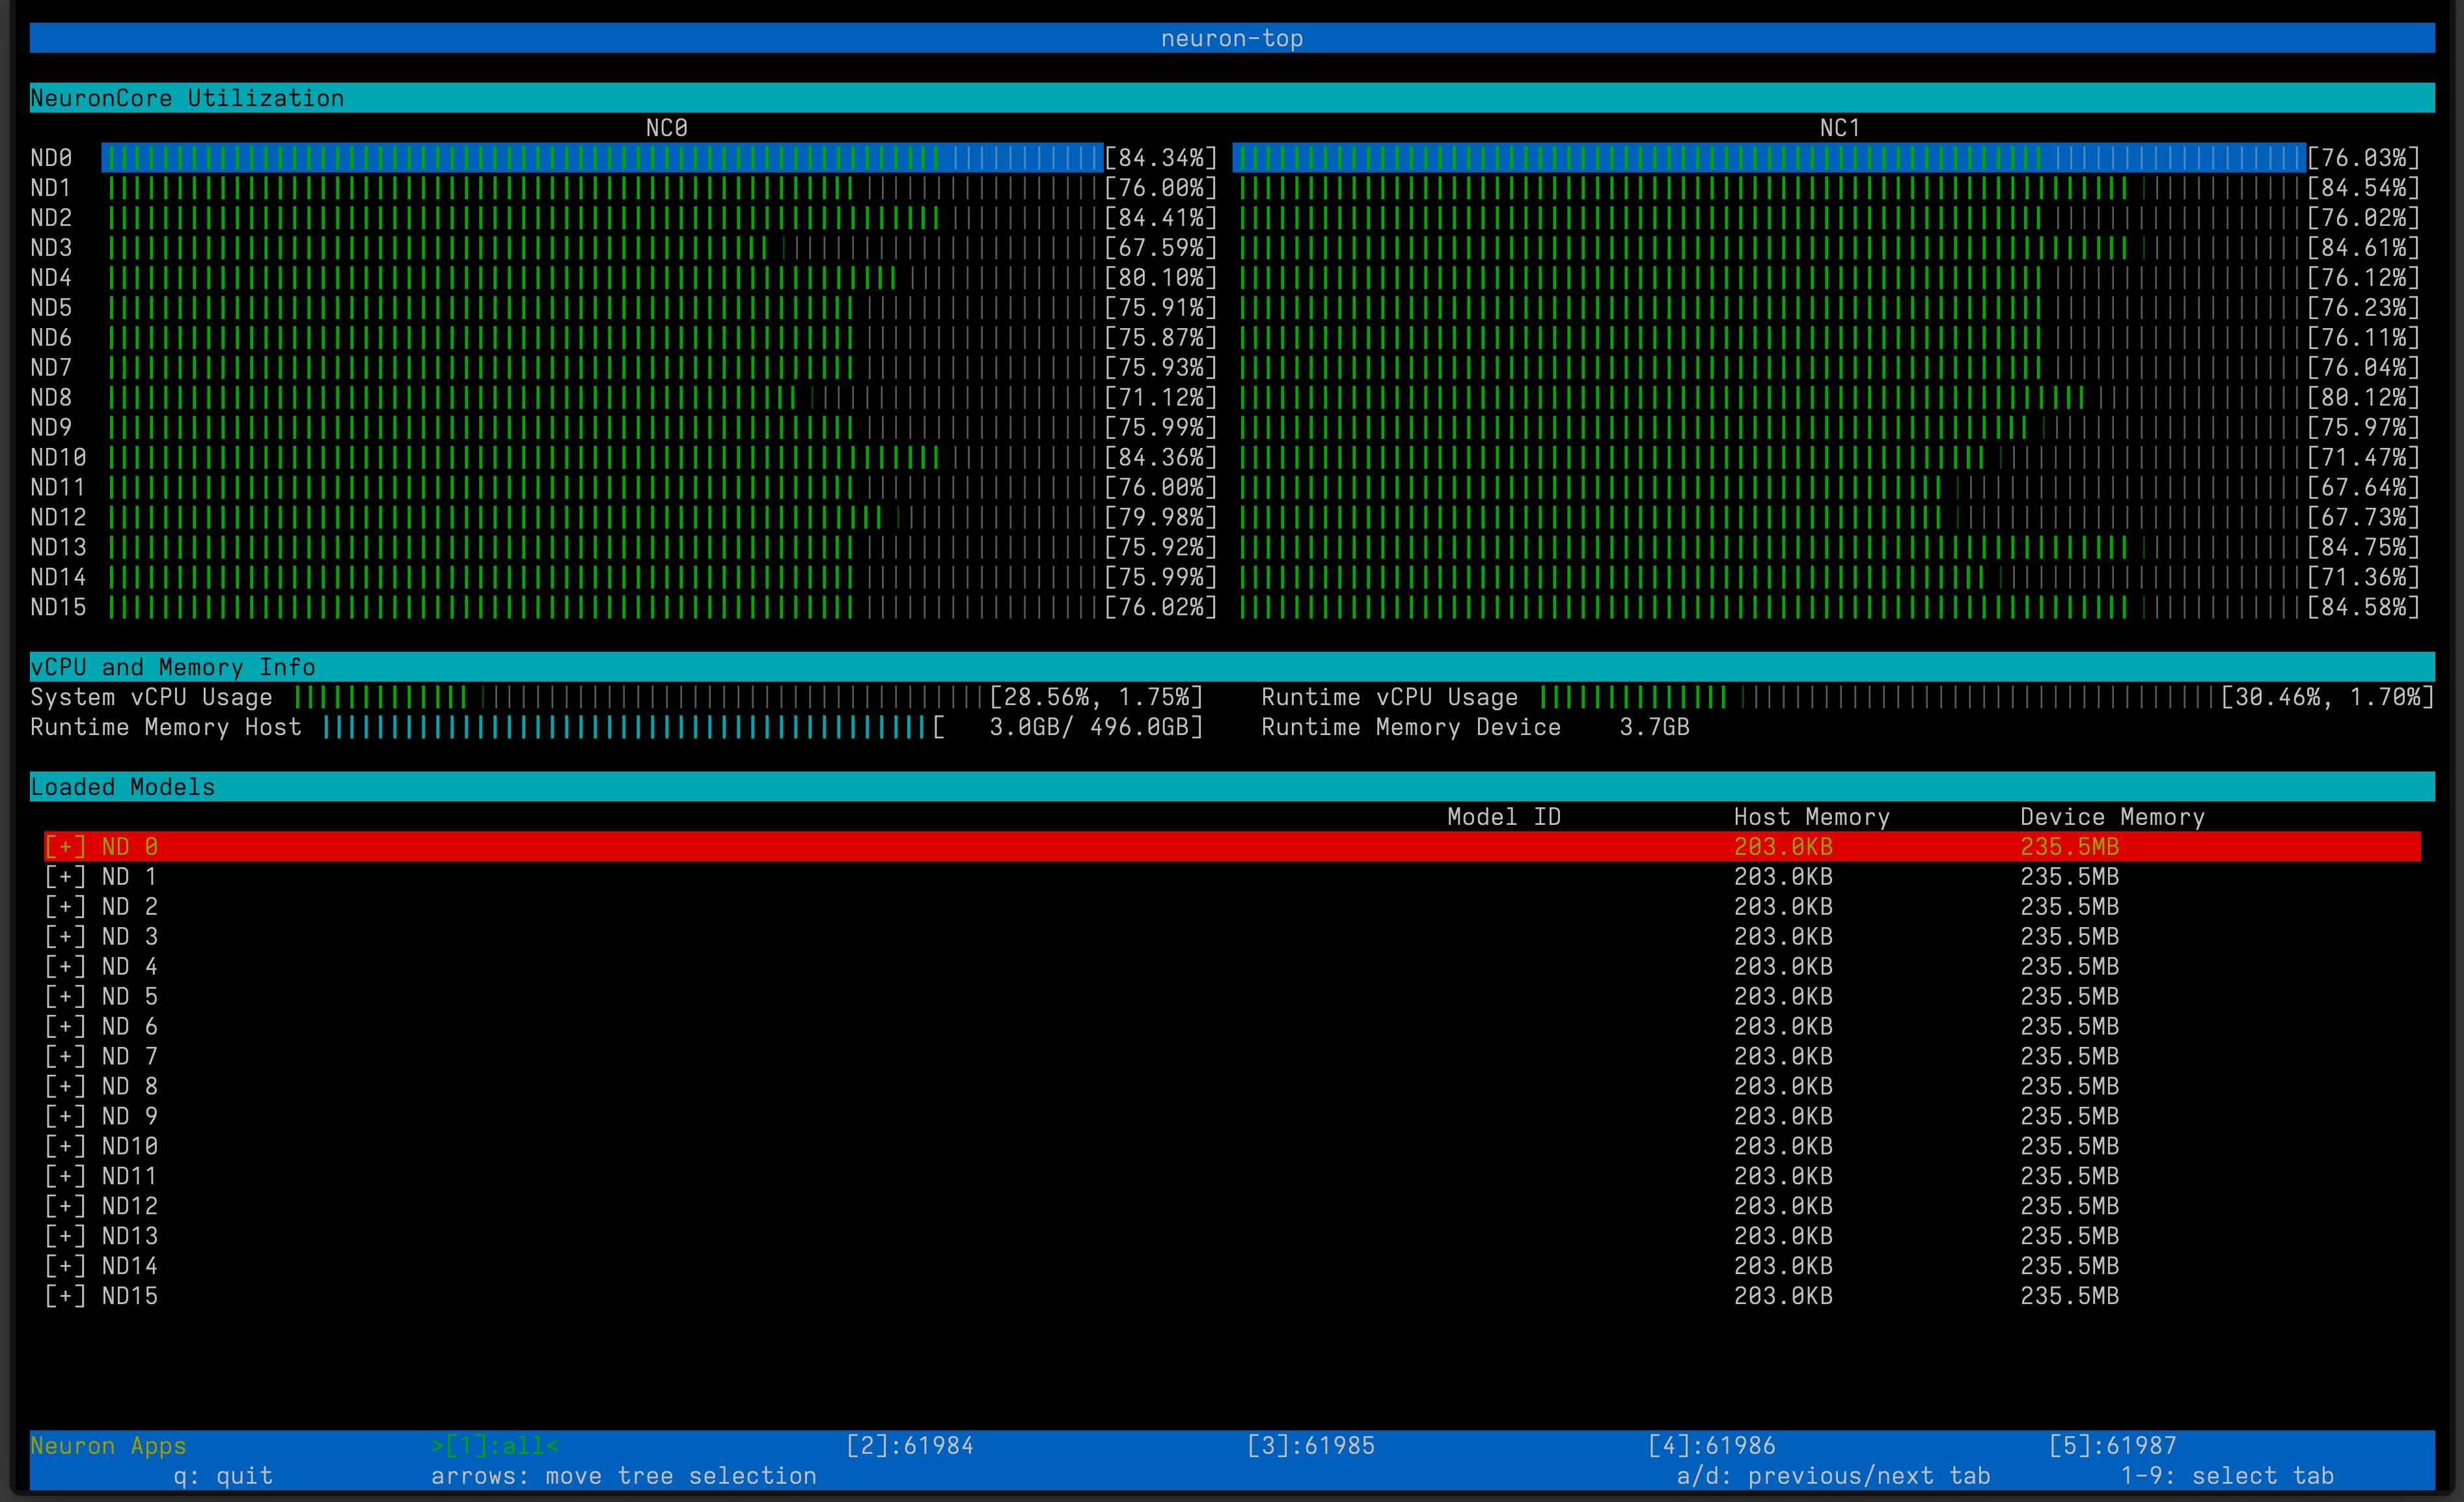
Task: Click the ND0 NC0 utilization bar
Action: click(x=602, y=158)
